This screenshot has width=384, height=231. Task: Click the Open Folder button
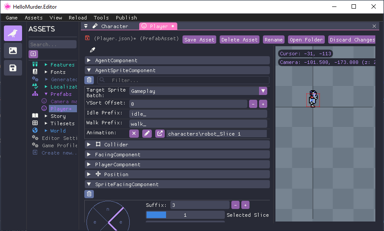pos(306,40)
